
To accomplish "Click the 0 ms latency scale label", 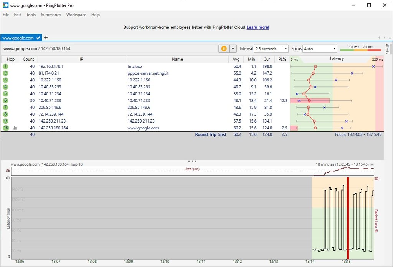I will (x=294, y=60).
